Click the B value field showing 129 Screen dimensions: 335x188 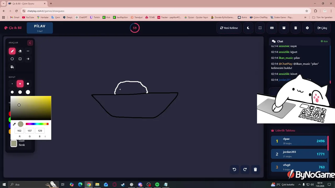tap(40, 131)
